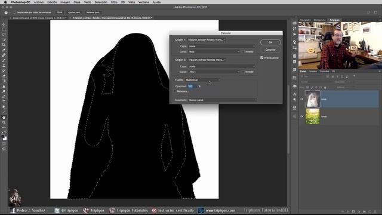This screenshot has height=215, width=382.
Task: Check Invertir for the Alfa 1 channel
Action: (x=243, y=72)
